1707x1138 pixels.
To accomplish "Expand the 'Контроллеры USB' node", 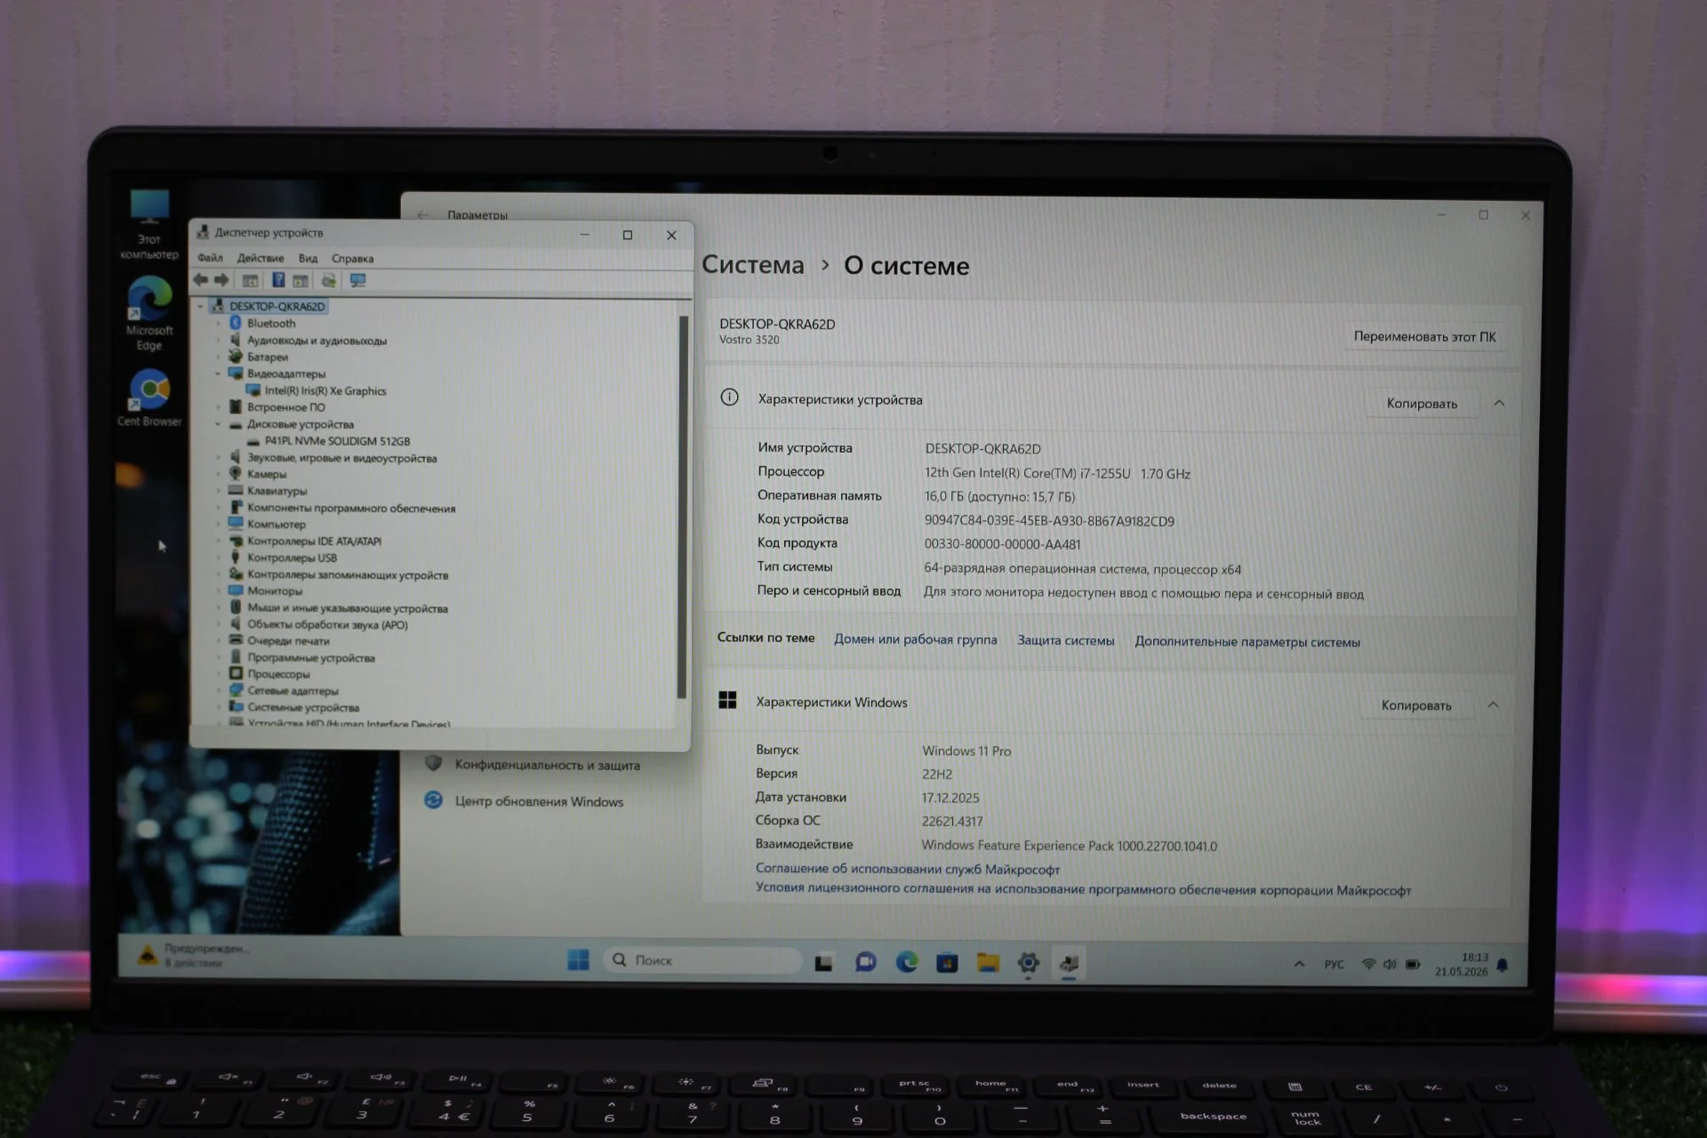I will click(x=218, y=557).
